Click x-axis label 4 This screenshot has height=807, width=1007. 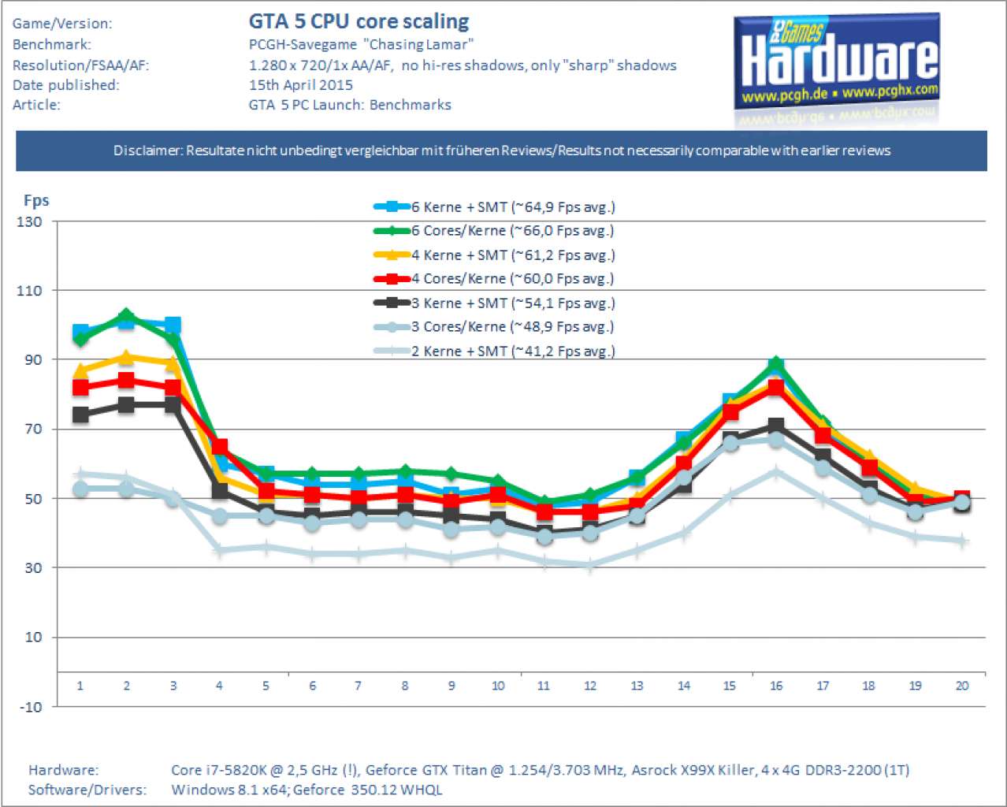coord(219,686)
